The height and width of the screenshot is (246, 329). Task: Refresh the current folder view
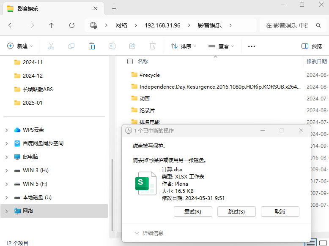click(72, 25)
